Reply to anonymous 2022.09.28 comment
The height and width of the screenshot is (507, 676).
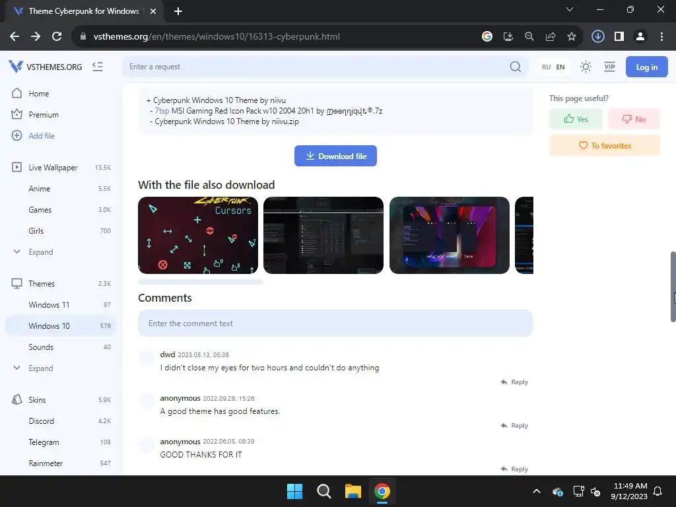[514, 426]
